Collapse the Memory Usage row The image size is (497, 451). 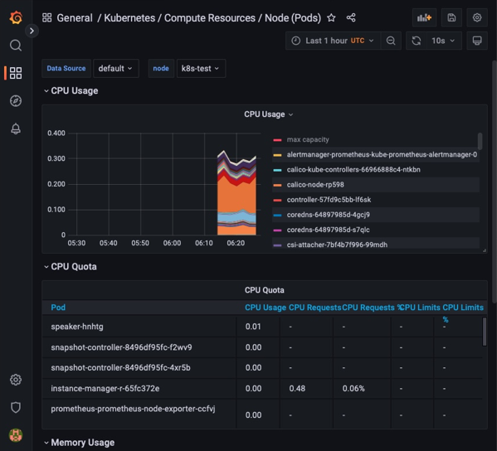[80, 443]
